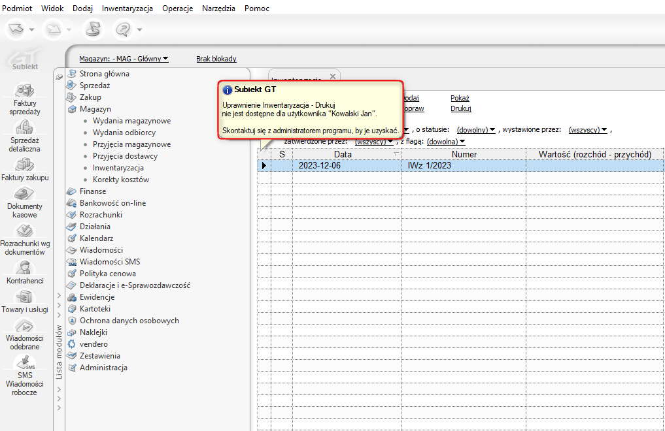Open wystawione przez (wszyscy) dropdown
Image resolution: width=665 pixels, height=431 pixels.
tap(588, 130)
